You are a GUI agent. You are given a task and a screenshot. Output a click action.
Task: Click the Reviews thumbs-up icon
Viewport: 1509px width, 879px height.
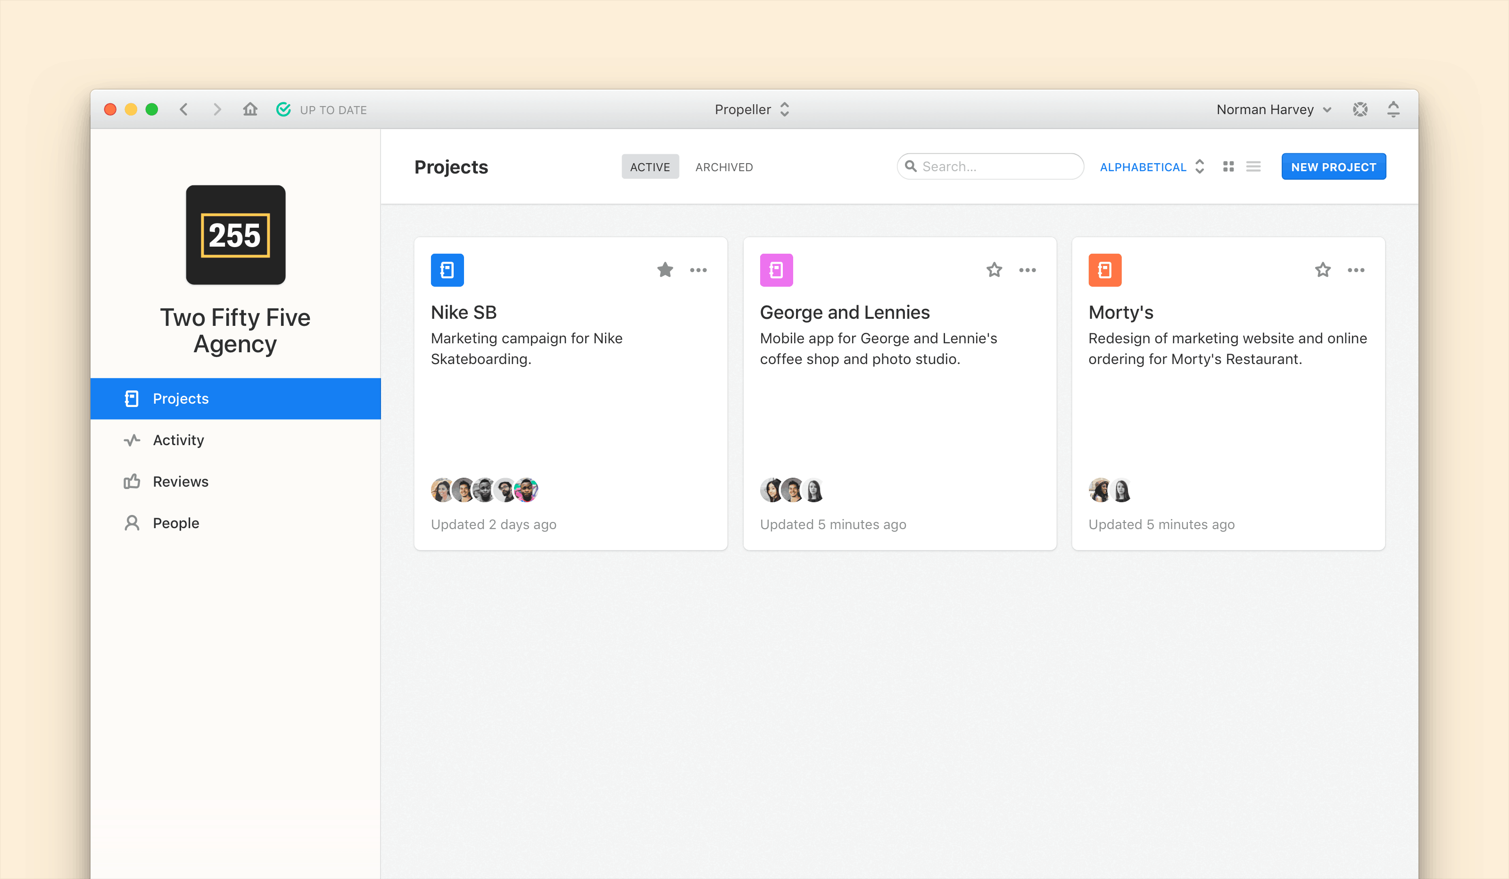tap(132, 481)
